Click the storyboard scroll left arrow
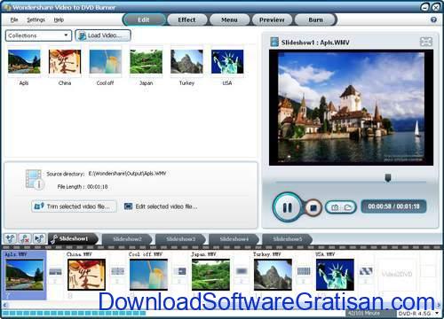This screenshot has width=444, height=319. [4, 305]
